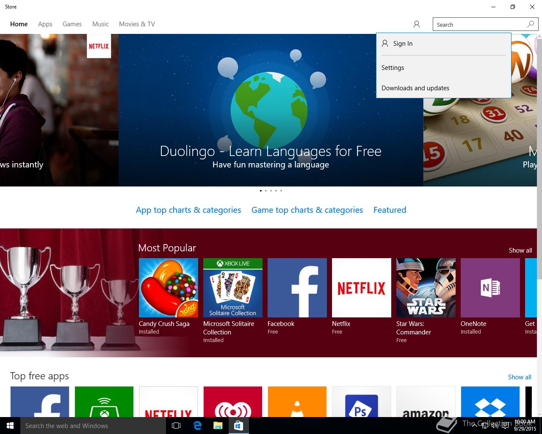Switch to the Music tab
Screen dimensions: 542x434
point(100,24)
